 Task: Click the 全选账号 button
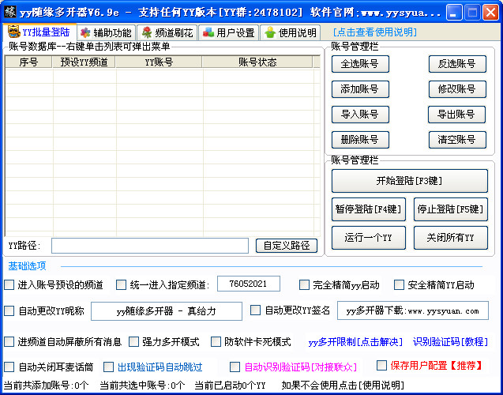pos(360,64)
